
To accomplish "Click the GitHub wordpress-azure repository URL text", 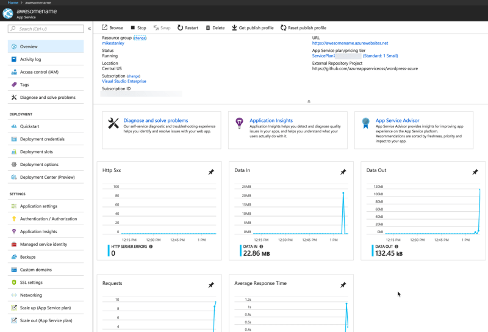I will (x=365, y=69).
